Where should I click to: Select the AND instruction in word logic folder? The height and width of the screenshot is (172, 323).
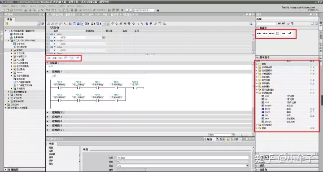[x=267, y=96]
